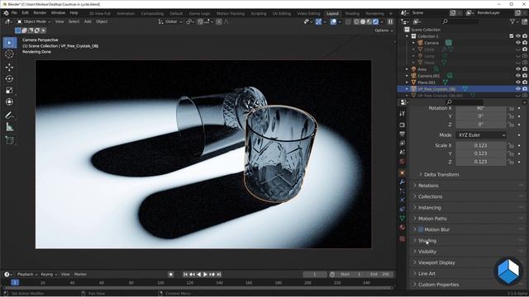Viewport: 529px width, 297px height.
Task: Open the Physics properties tab
Action: coord(403,200)
